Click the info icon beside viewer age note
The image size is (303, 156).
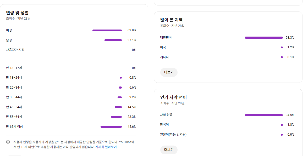point(8,142)
